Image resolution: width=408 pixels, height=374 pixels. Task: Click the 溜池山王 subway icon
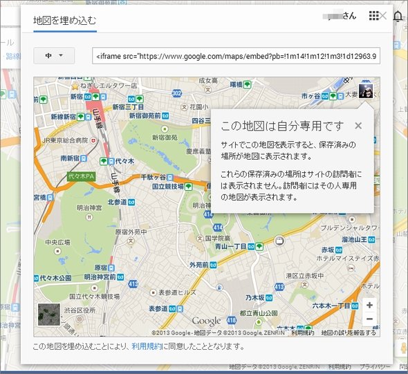click(372, 239)
